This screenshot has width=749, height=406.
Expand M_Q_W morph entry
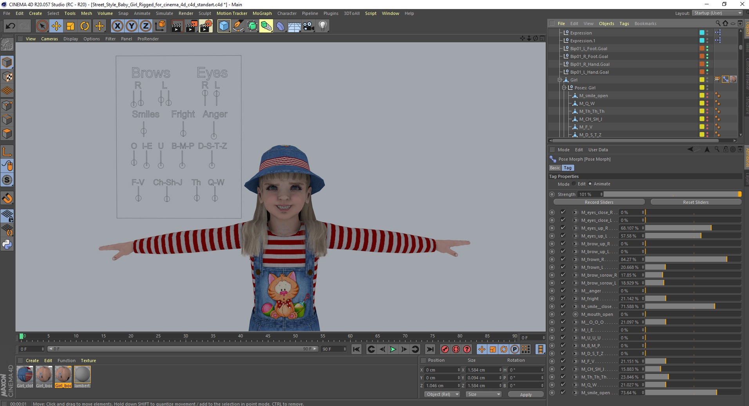[575, 385]
